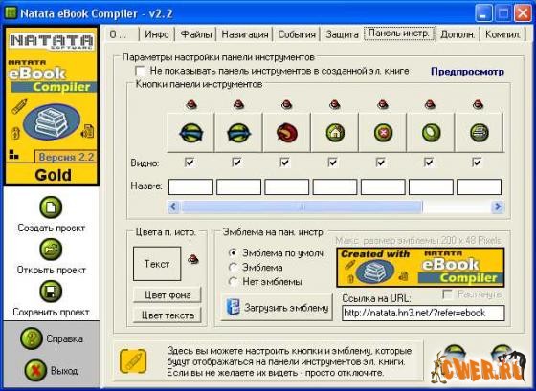Switch to the Навигация tab
The width and height of the screenshot is (536, 391).
coord(245,34)
